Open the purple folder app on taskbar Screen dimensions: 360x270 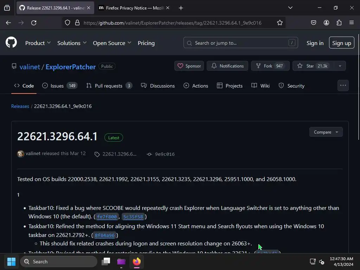[121, 262]
